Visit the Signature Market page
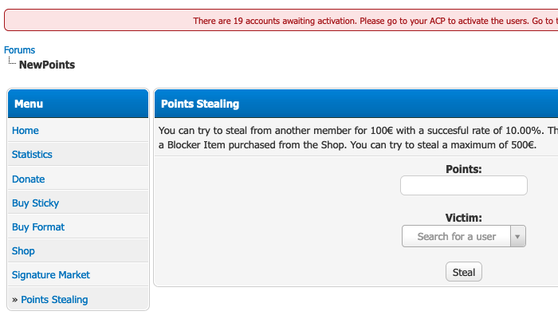 (x=51, y=275)
